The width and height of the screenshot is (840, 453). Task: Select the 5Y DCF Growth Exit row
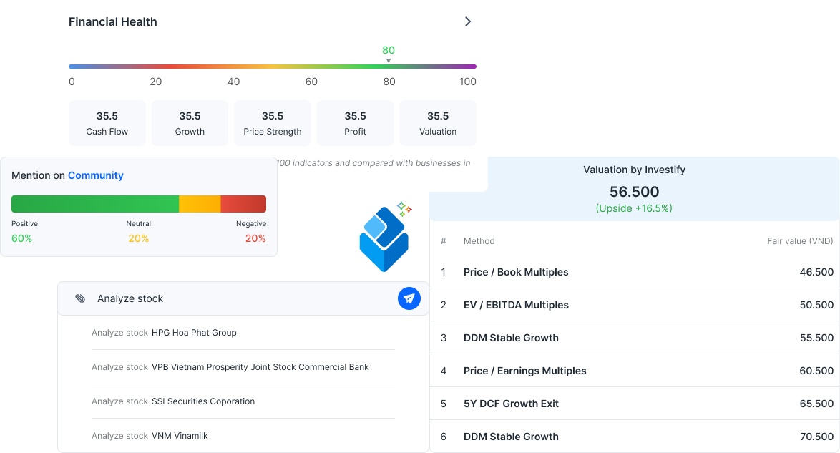pos(635,404)
